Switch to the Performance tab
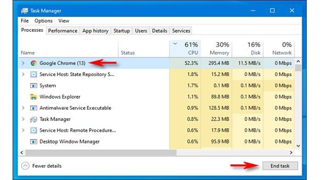This screenshot has width=322, height=180. coord(63,31)
